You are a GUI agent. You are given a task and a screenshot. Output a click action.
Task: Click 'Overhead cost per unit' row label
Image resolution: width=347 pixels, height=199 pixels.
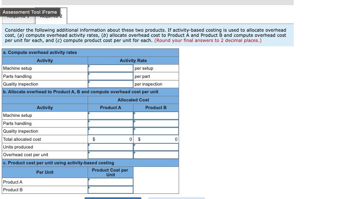pyautogui.click(x=25, y=154)
